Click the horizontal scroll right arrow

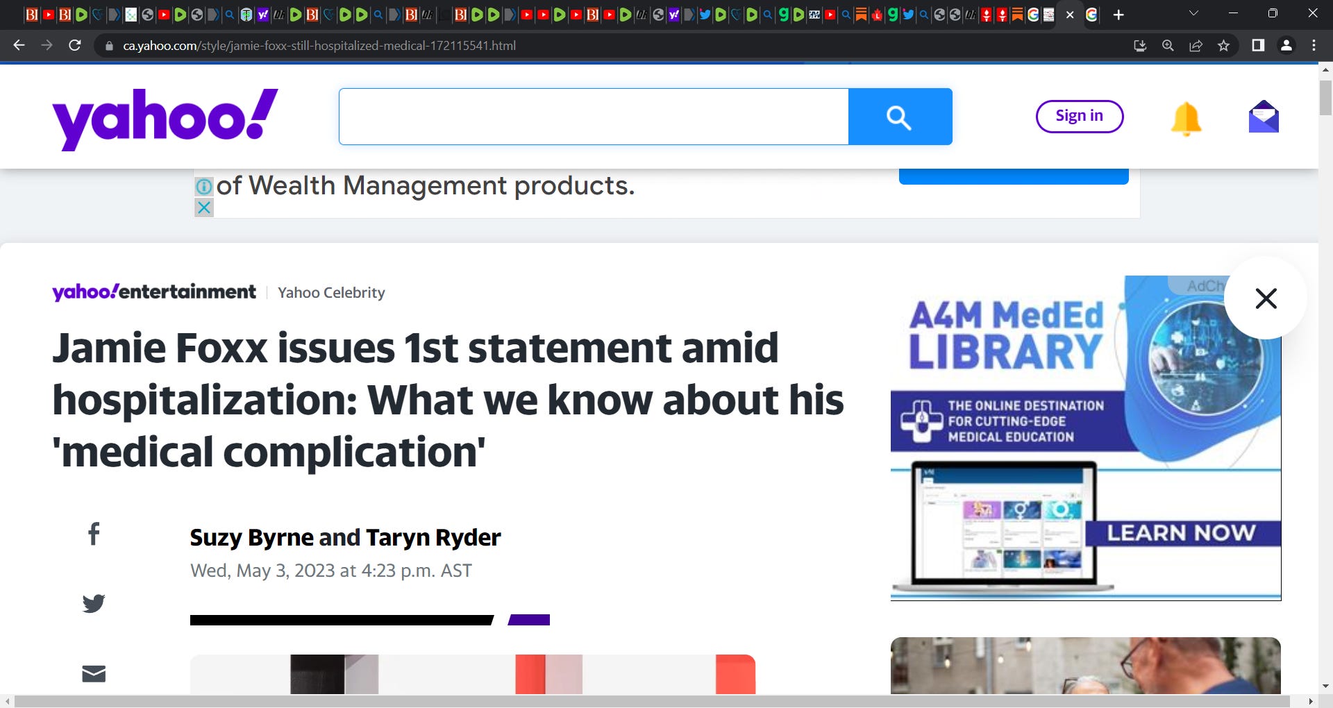click(1311, 702)
